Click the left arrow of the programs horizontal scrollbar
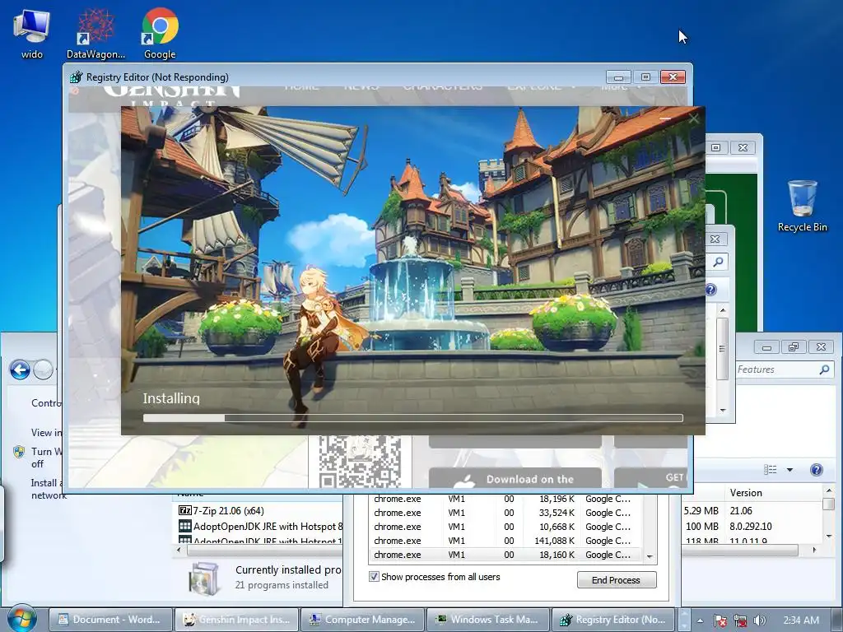Viewport: 843px width, 632px height. tap(179, 550)
